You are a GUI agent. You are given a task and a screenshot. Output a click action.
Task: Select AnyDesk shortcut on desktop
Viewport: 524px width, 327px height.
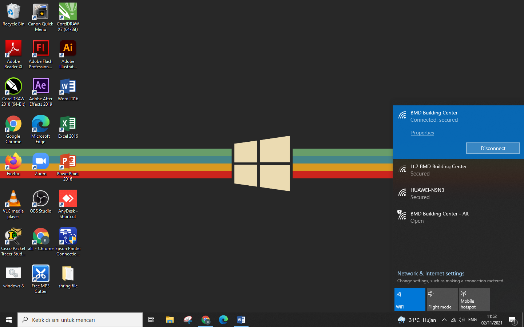pos(68,205)
